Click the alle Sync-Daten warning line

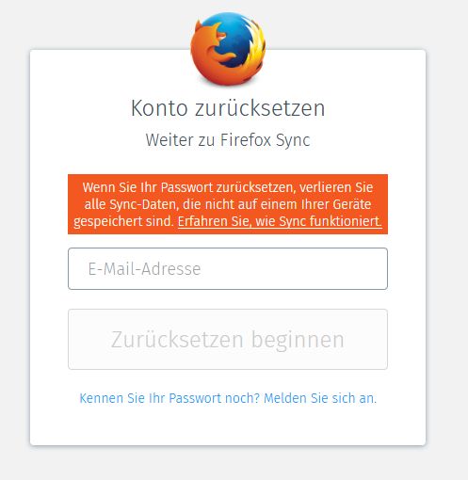(x=228, y=204)
